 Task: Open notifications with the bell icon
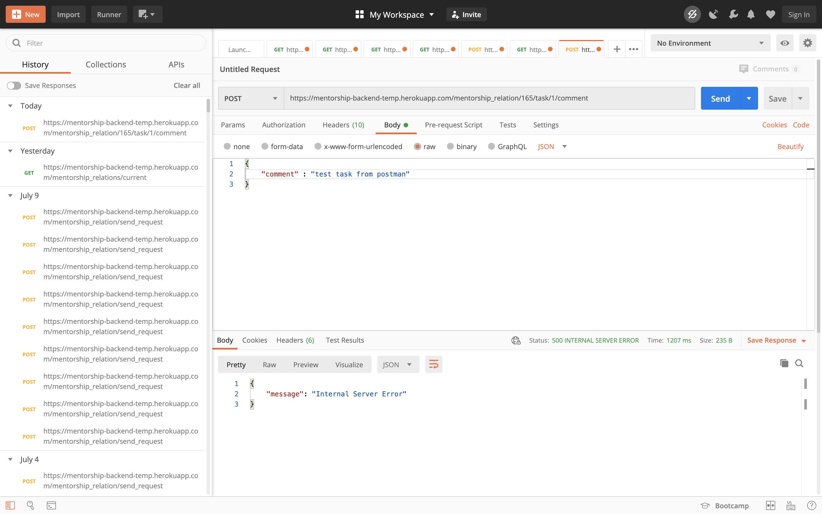tap(751, 14)
